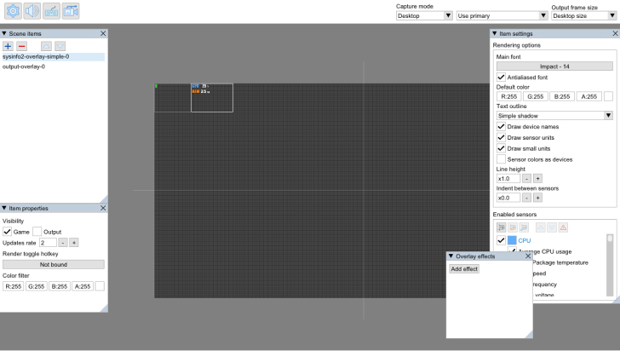Remove the scene item with the red minus icon
Viewport: 620px width, 351px height.
tap(21, 45)
